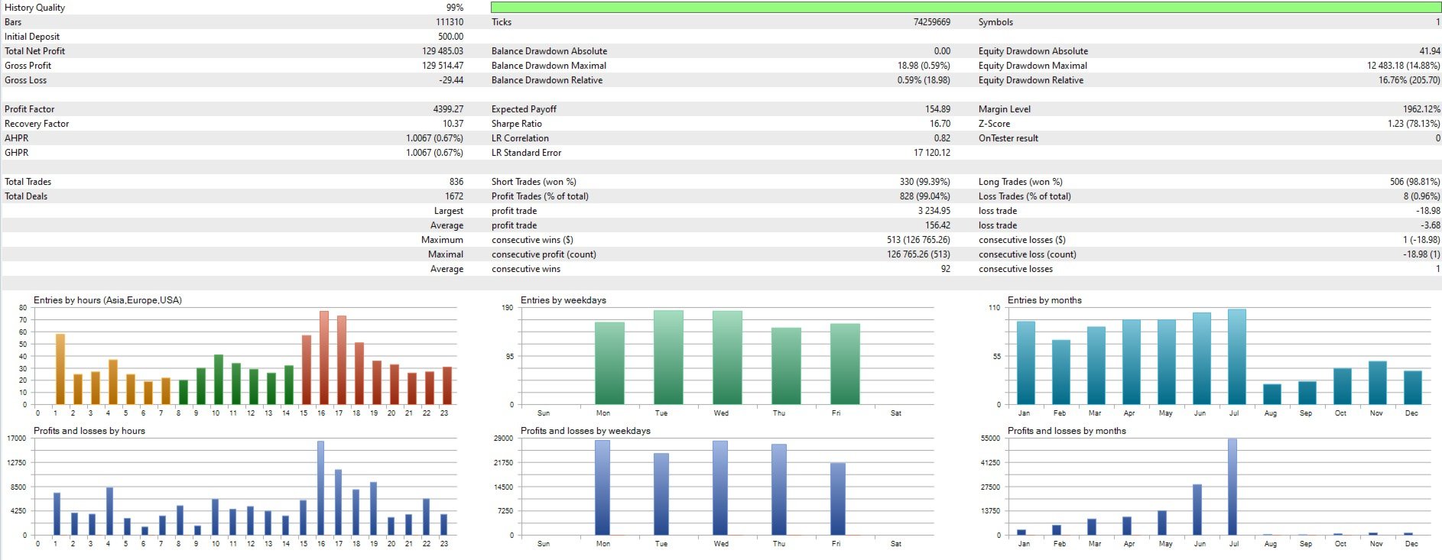
Task: Select the "History Quality" label
Action: click(34, 8)
